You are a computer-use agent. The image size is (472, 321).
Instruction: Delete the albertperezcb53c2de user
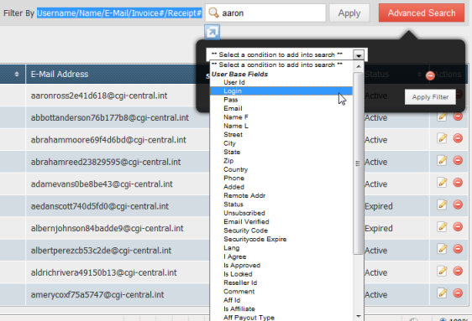point(458,249)
